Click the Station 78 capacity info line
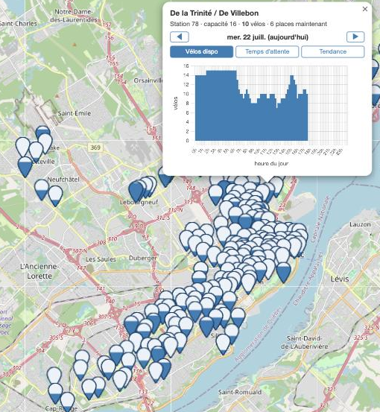The height and width of the screenshot is (412, 380). tap(248, 24)
